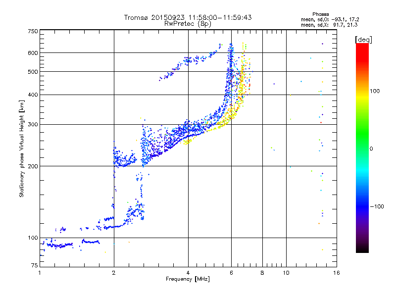
Task: Click the x-axis "10" MHz tick label
Action: [x=286, y=273]
